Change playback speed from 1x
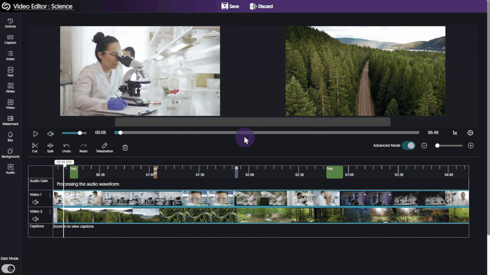The image size is (490, 275). (455, 133)
